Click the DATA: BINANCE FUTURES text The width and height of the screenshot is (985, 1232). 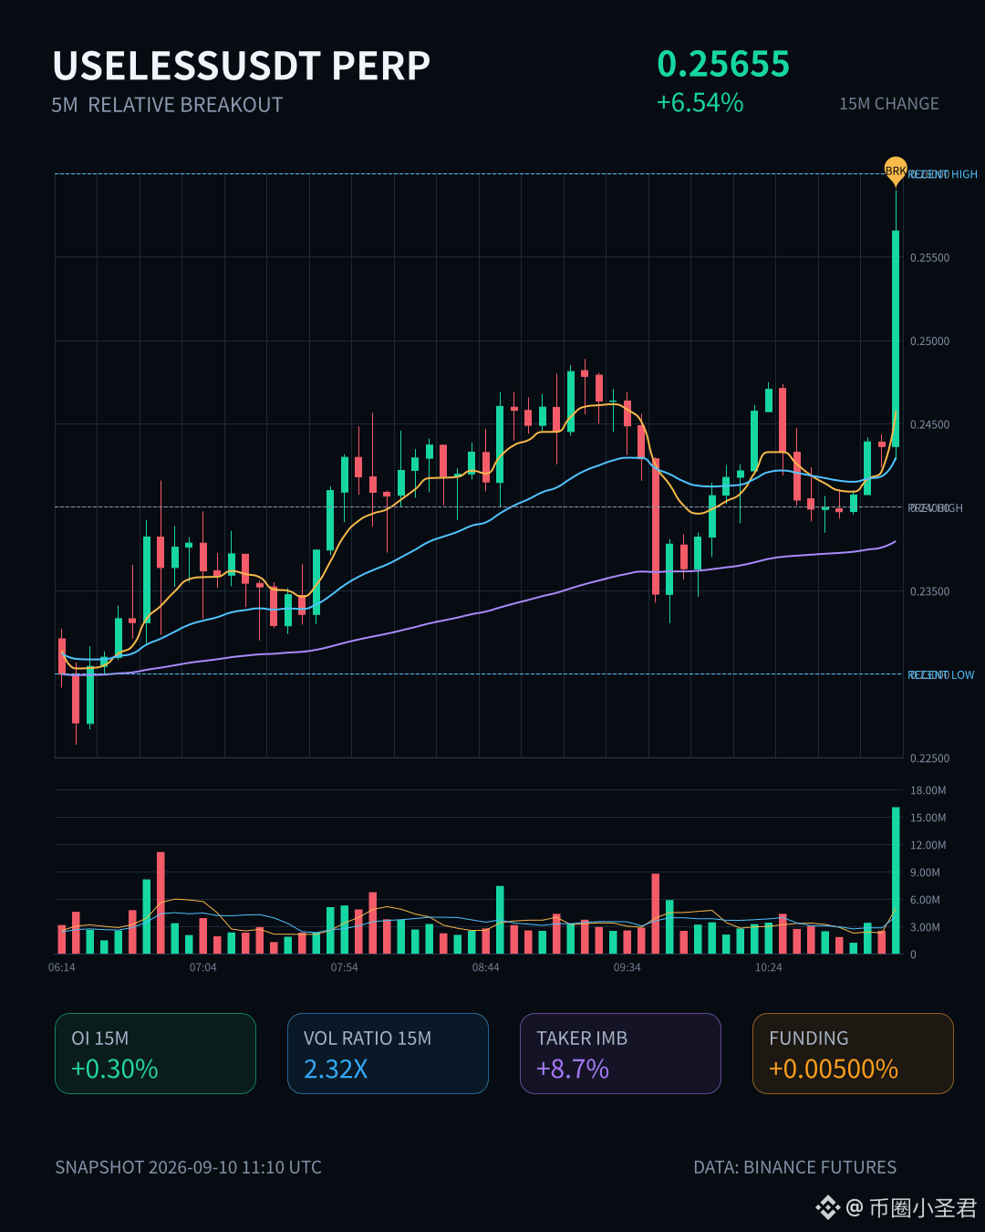click(x=795, y=1167)
